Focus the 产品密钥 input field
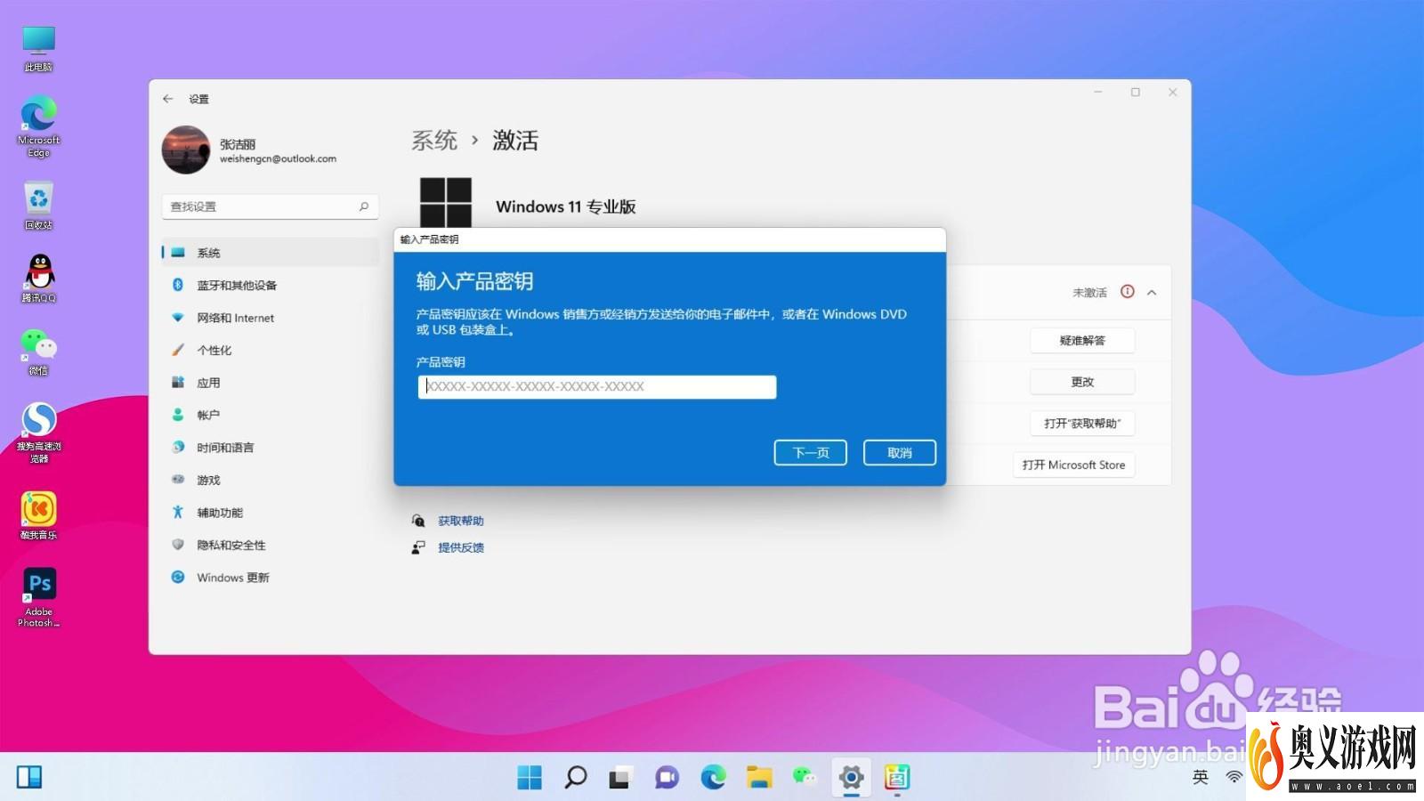Screen dimensions: 1424x801 coord(597,386)
